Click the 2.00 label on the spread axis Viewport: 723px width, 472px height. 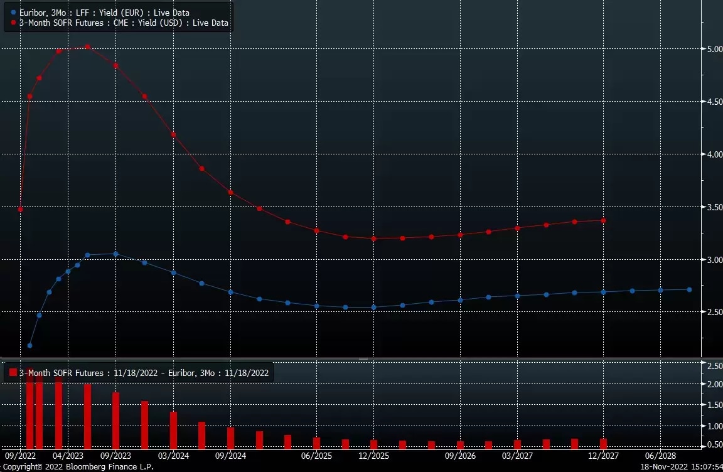tap(715, 384)
